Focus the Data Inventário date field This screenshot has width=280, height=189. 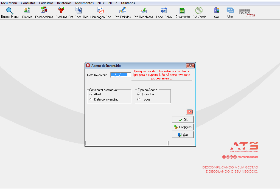[x=121, y=75]
